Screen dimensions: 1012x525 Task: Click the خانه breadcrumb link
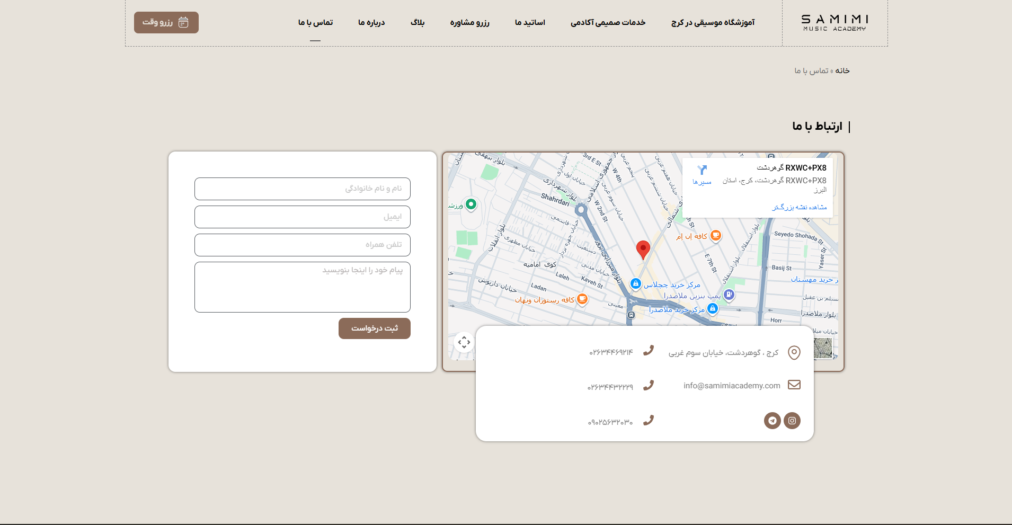(x=842, y=70)
